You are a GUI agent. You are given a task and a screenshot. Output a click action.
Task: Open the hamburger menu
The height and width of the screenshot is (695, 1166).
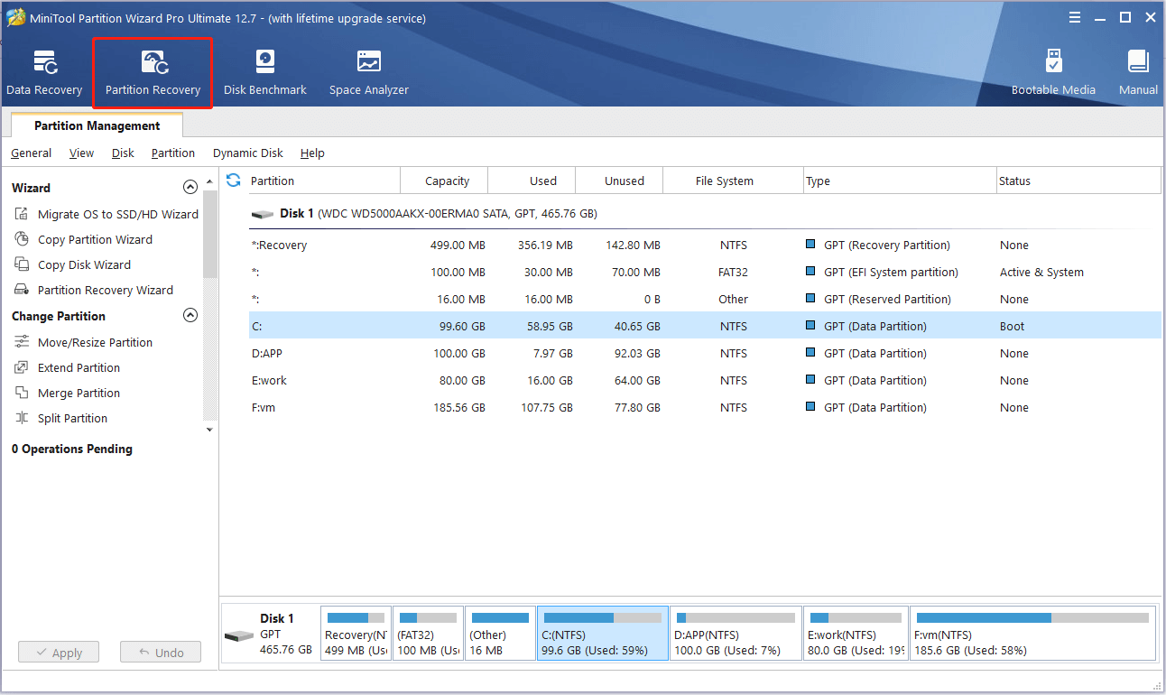(x=1074, y=17)
